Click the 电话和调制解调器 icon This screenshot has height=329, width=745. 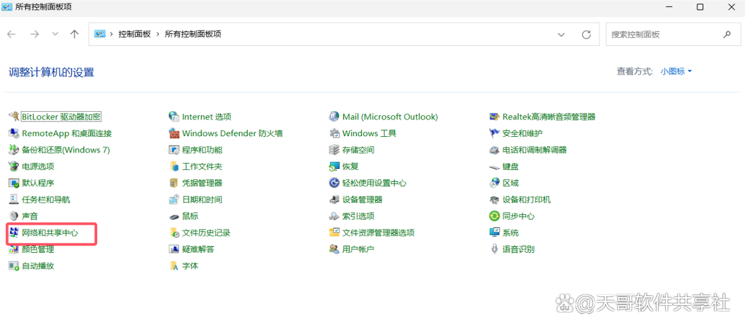pyautogui.click(x=494, y=150)
